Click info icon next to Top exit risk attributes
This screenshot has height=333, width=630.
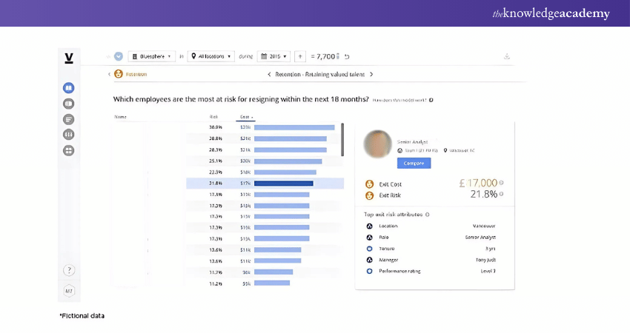coord(427,215)
